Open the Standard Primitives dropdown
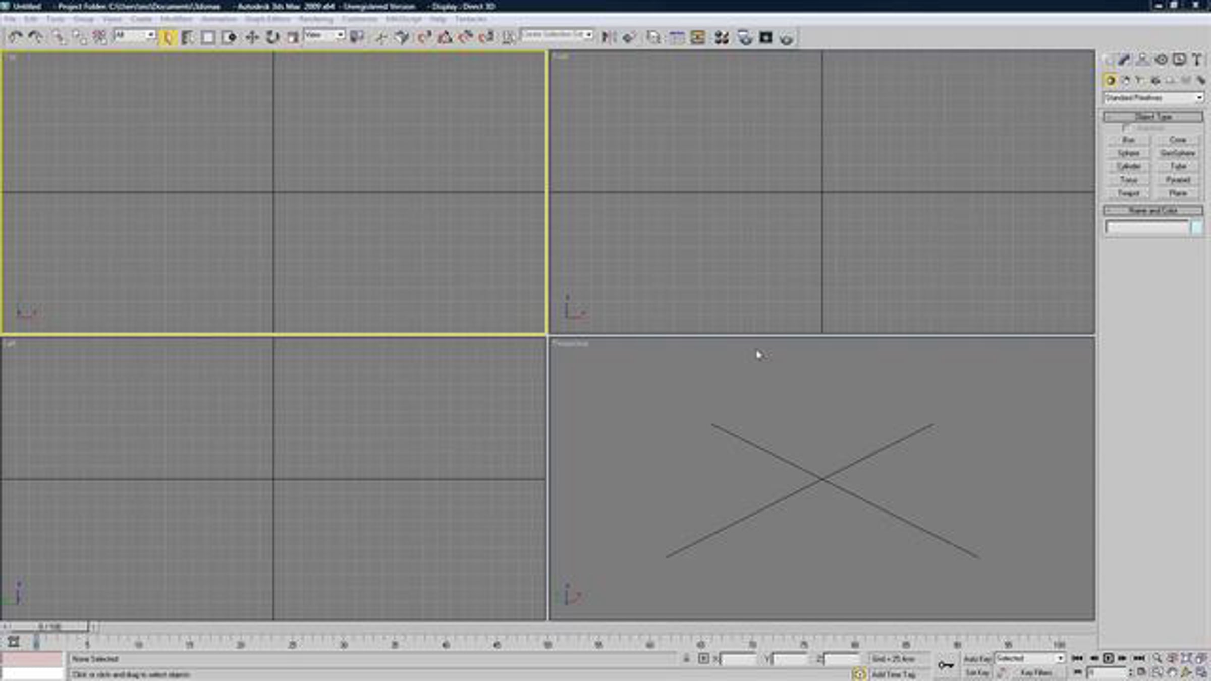The height and width of the screenshot is (681, 1211). click(1153, 98)
